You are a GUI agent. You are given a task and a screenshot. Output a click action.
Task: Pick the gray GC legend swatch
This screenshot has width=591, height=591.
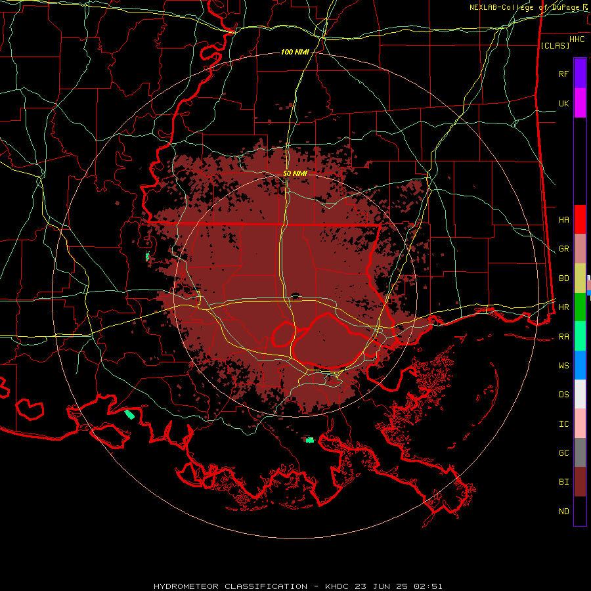[580, 452]
